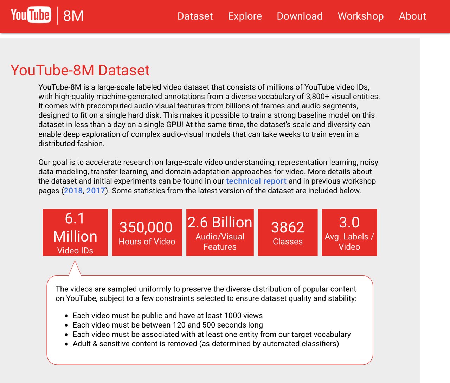
Task: Click bullet about 120 and 500 seconds
Action: click(168, 325)
